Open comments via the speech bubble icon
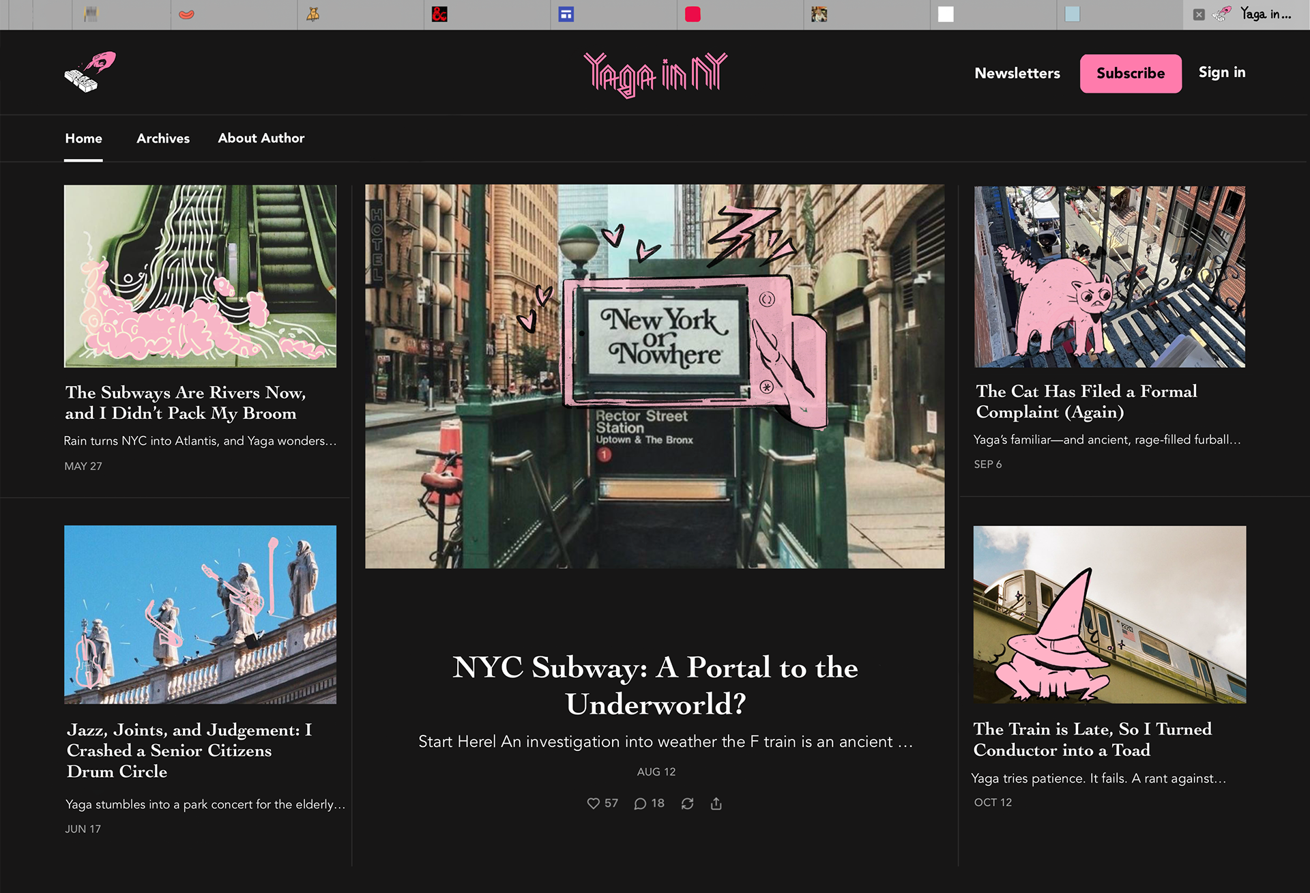 [640, 804]
